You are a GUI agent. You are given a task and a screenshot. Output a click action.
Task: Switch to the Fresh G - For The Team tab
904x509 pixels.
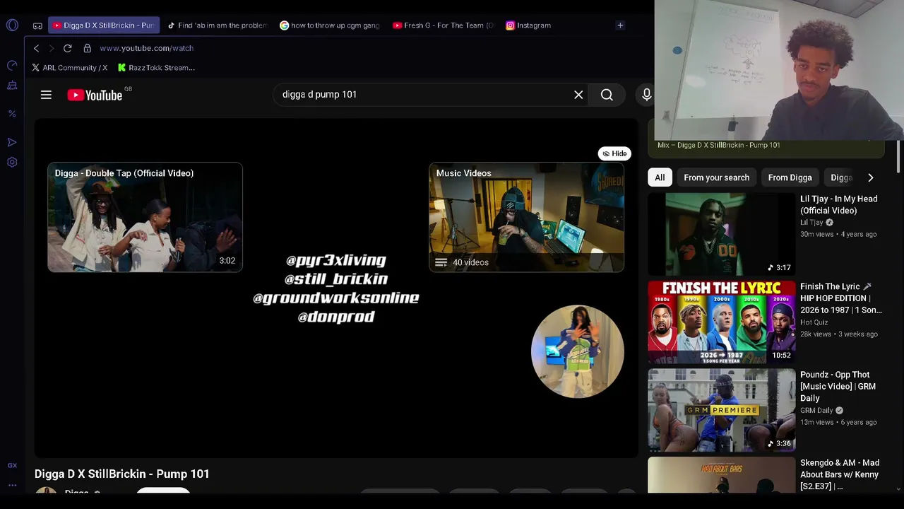pos(444,25)
